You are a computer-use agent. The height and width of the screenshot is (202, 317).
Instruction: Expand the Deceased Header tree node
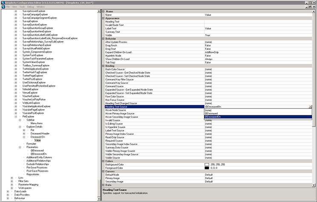pyautogui.click(x=24, y=134)
